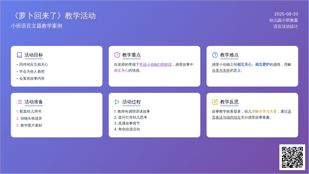Click step 提问引导幼儿思考
The height and width of the screenshot is (174, 309).
tap(133, 117)
